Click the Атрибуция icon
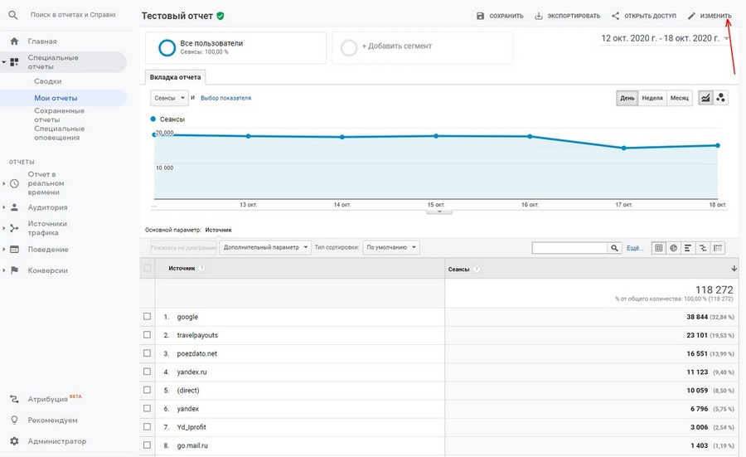This screenshot has height=457, width=746. pyautogui.click(x=14, y=400)
